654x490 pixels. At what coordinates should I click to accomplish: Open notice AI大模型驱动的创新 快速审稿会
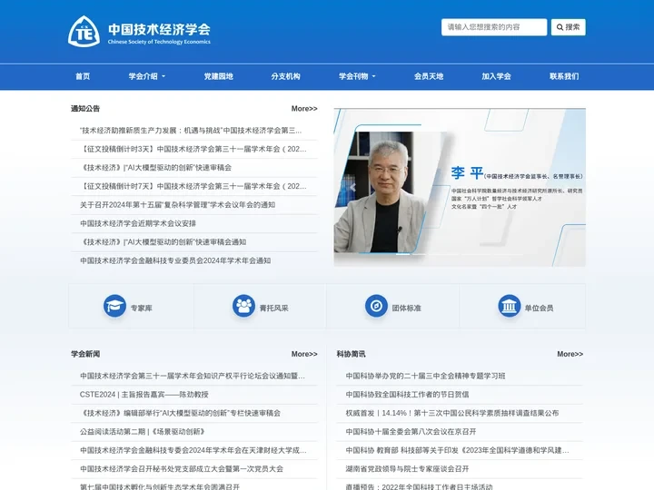[155, 168]
